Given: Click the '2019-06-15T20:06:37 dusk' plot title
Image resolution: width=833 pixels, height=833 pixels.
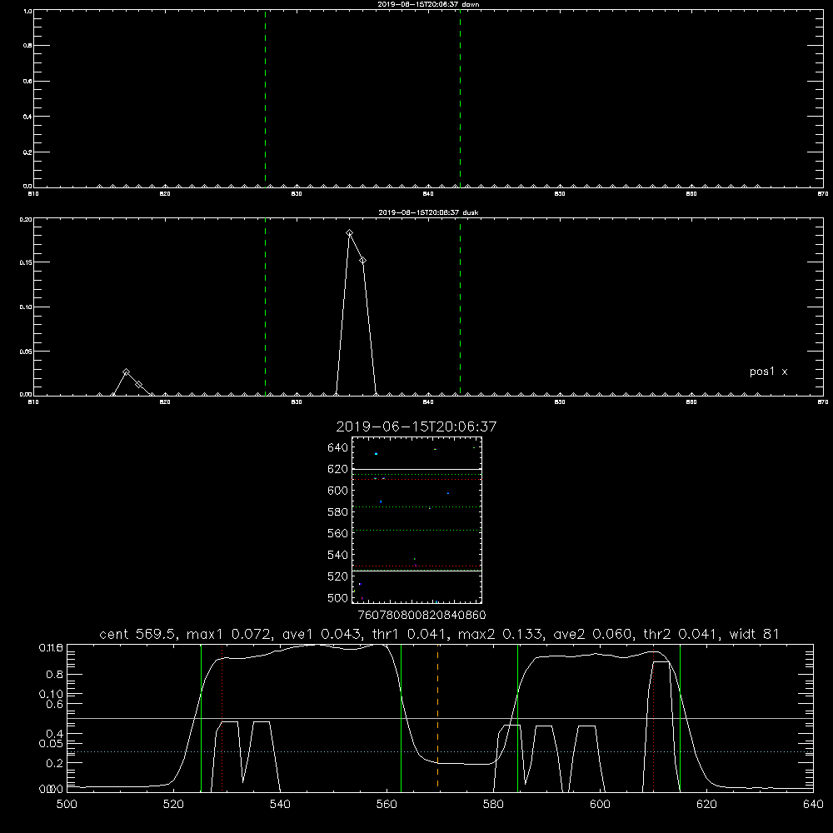Looking at the screenshot, I should (428, 212).
